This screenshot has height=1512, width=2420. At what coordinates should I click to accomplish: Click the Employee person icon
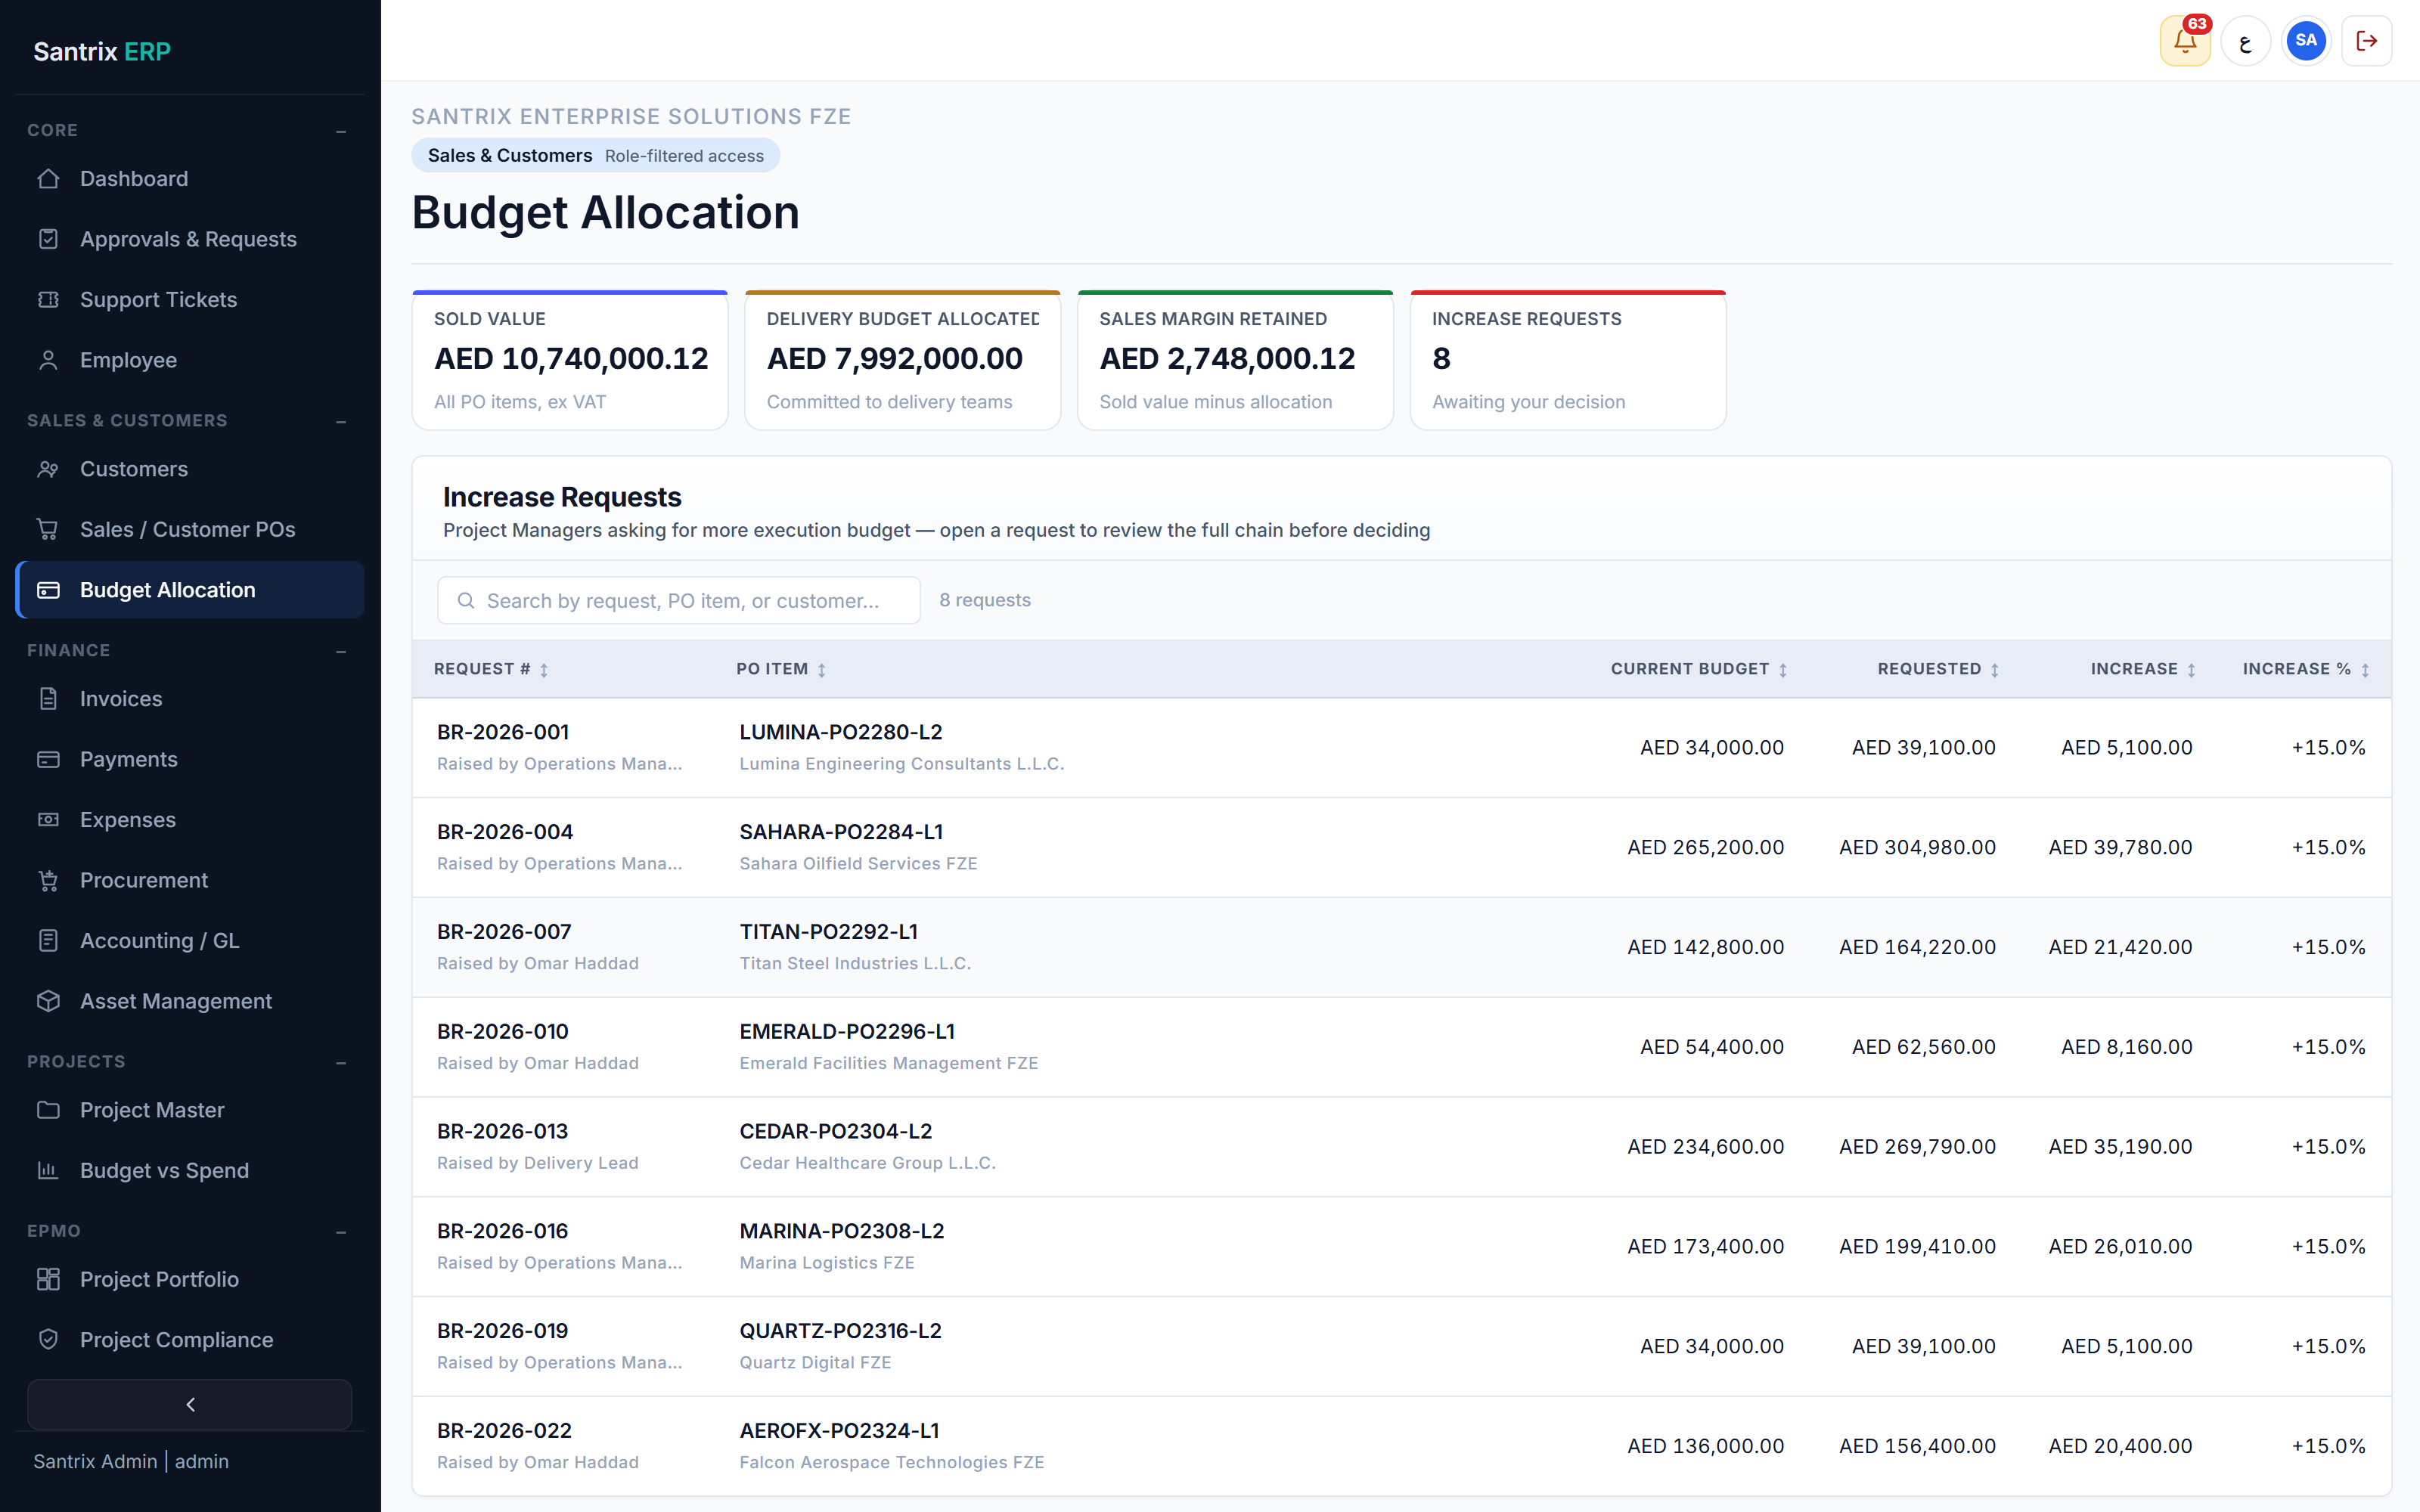click(x=48, y=360)
